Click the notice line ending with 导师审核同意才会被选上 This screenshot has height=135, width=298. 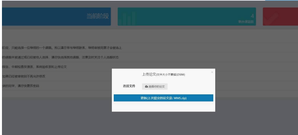pyautogui.click(x=62, y=48)
